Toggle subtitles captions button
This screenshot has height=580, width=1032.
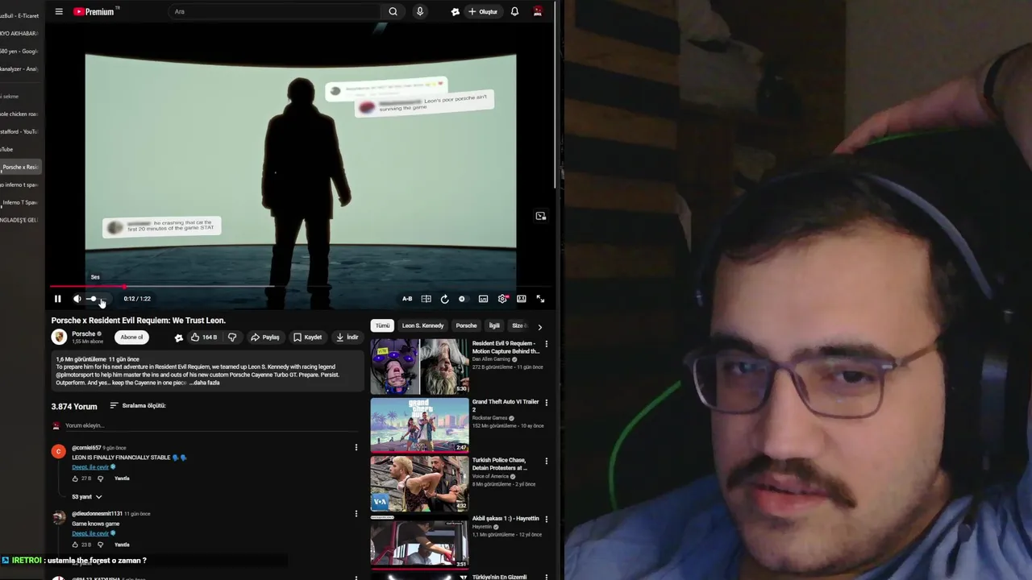(x=483, y=299)
